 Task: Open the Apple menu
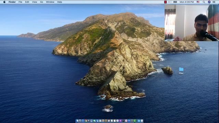tap(4, 2)
